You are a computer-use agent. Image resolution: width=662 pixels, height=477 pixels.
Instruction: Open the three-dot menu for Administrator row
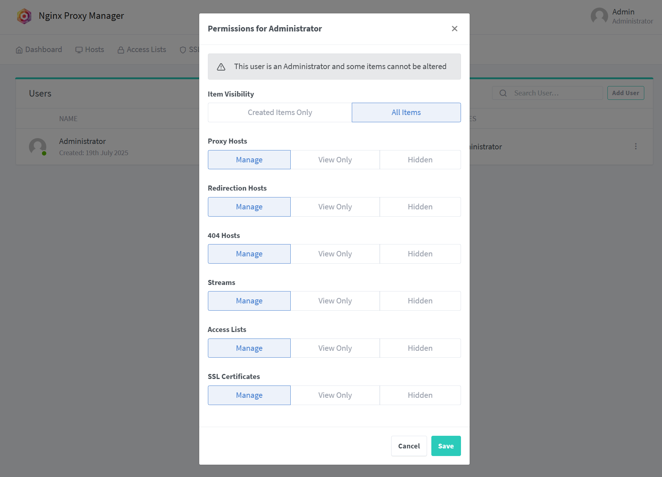(x=636, y=146)
